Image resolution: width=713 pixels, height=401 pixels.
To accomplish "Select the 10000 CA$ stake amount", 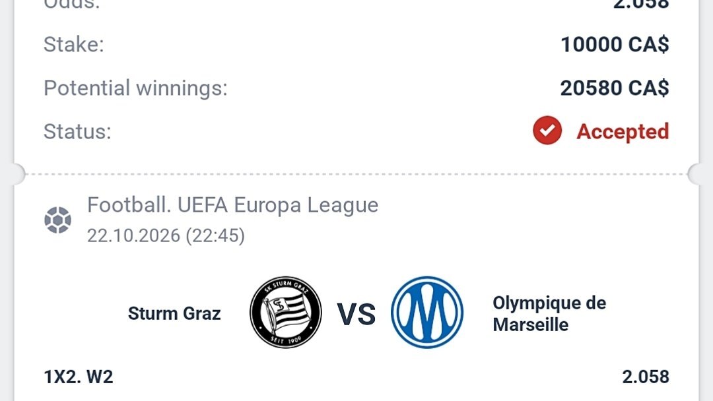I will 615,44.
